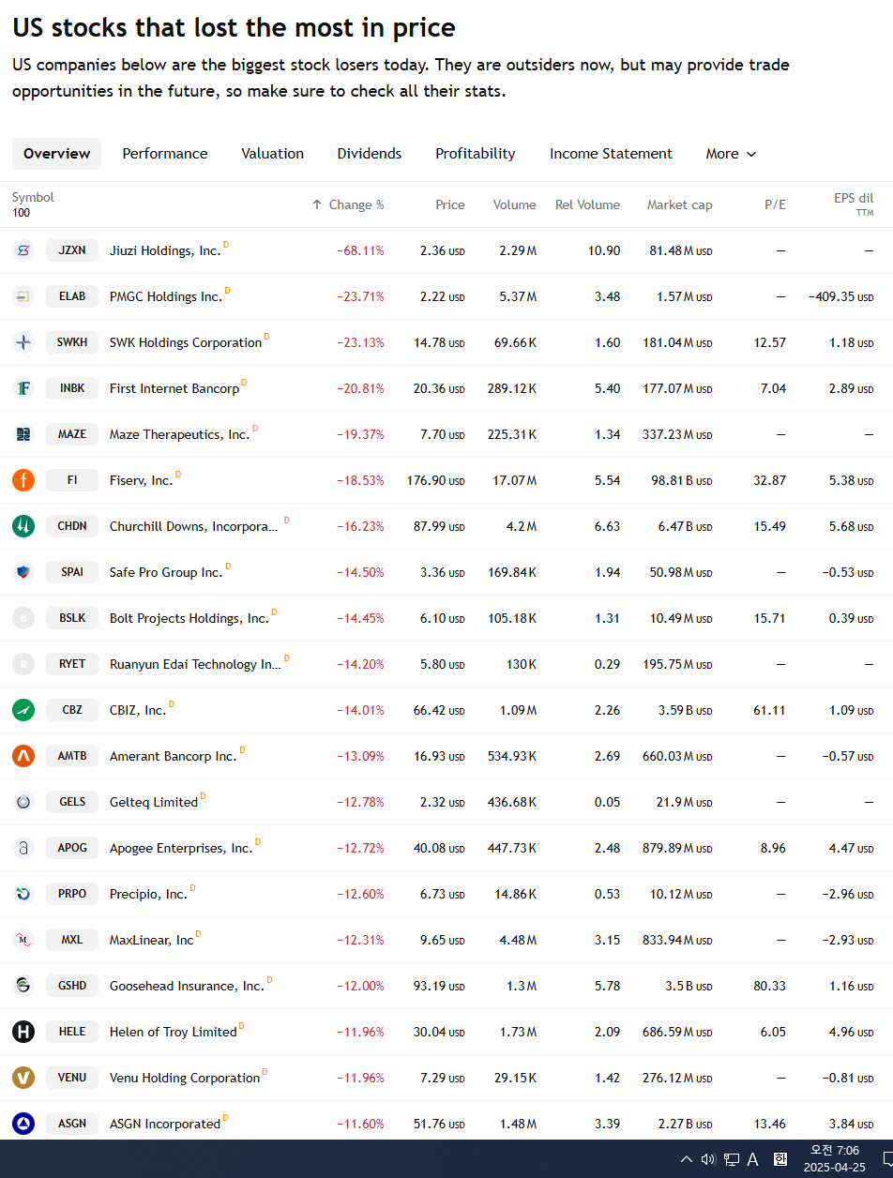Click the orange Fiserv FI logo
893x1178 pixels.
click(23, 480)
